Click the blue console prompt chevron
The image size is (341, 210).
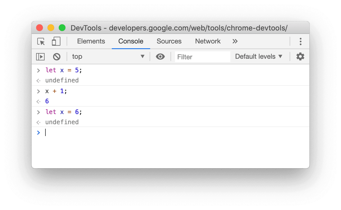pyautogui.click(x=38, y=132)
